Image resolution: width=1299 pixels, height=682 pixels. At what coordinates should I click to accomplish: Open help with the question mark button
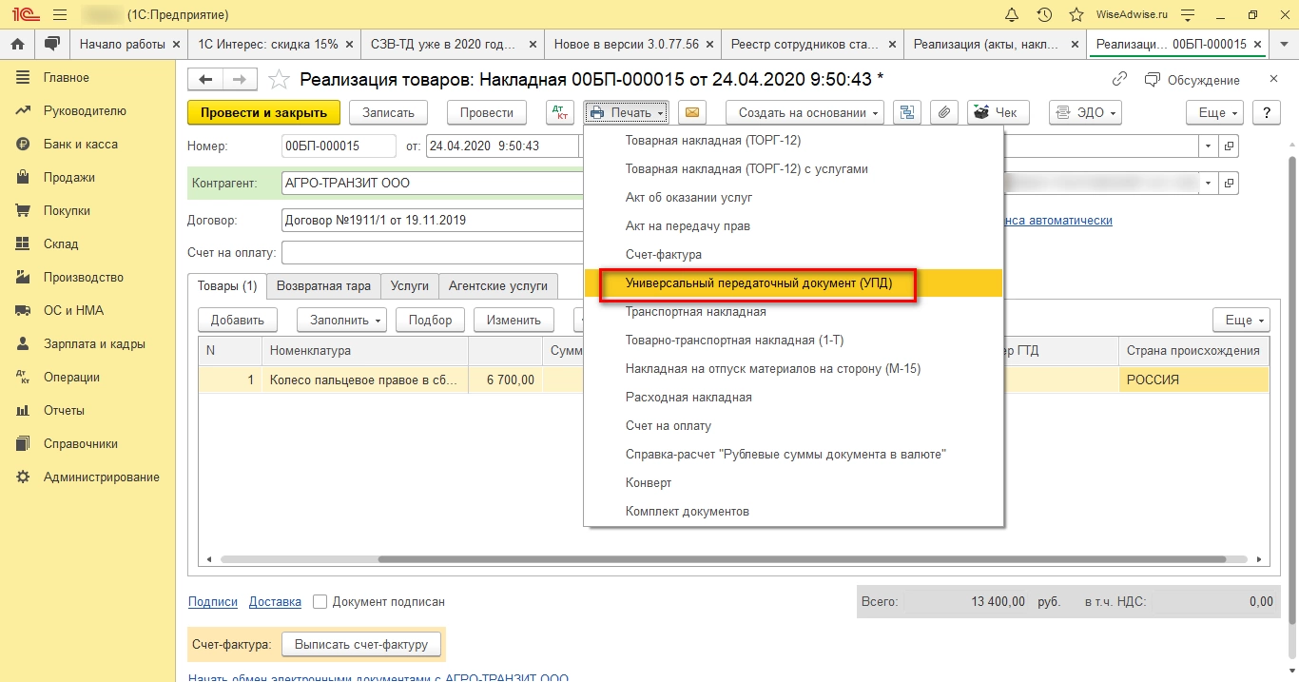tap(1266, 112)
